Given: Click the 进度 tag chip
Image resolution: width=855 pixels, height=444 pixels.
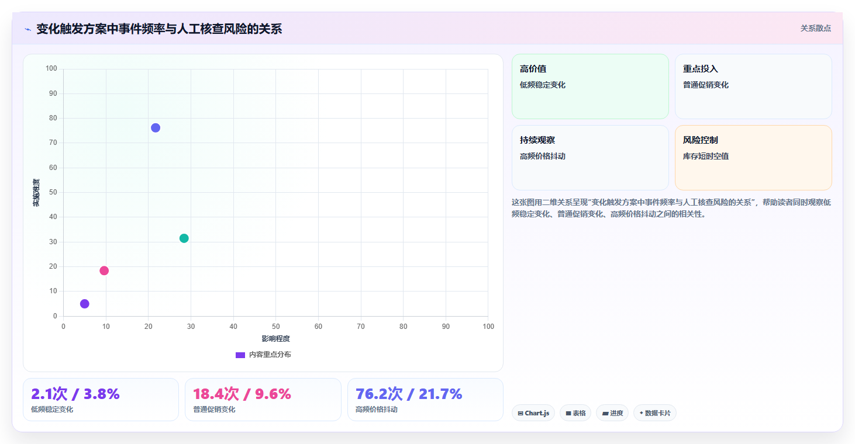Looking at the screenshot, I should coord(612,413).
